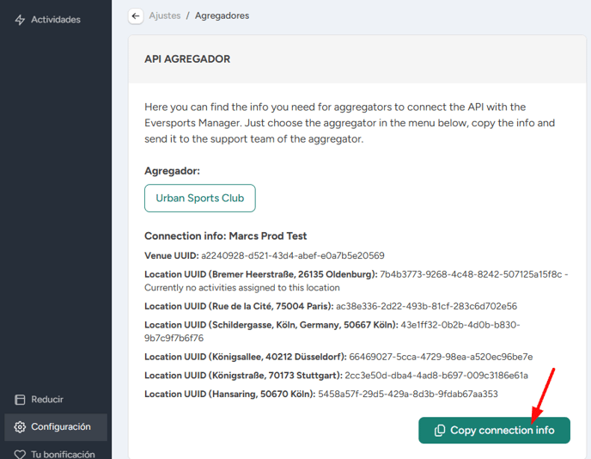
Task: Open Actividades in the sidebar
Action: [x=47, y=20]
